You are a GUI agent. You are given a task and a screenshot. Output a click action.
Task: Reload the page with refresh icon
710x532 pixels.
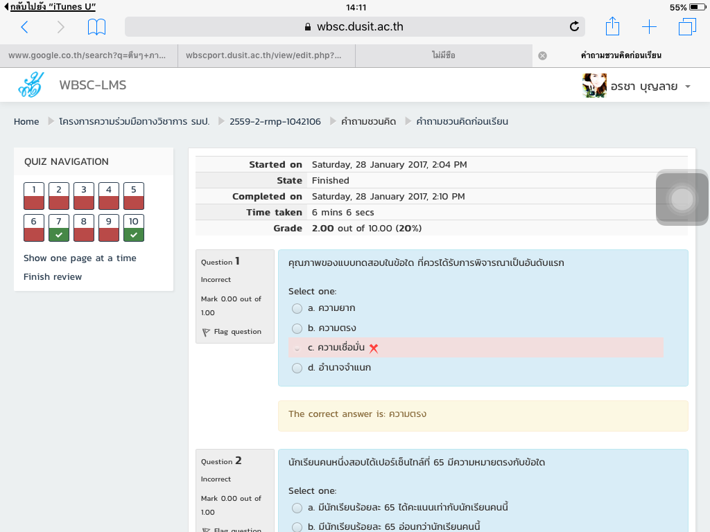(x=574, y=27)
